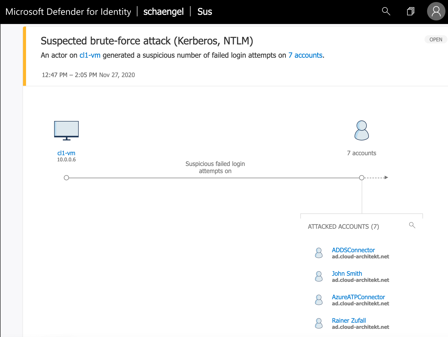
Task: Open the John Smith account link
Action: (347, 273)
